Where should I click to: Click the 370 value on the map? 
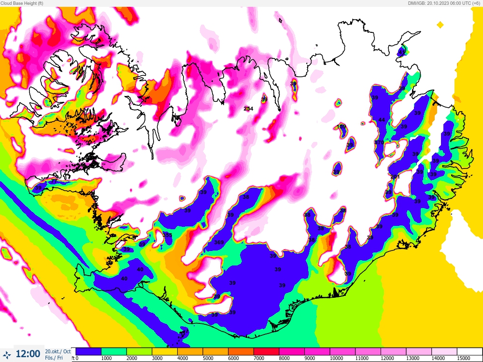379,142
